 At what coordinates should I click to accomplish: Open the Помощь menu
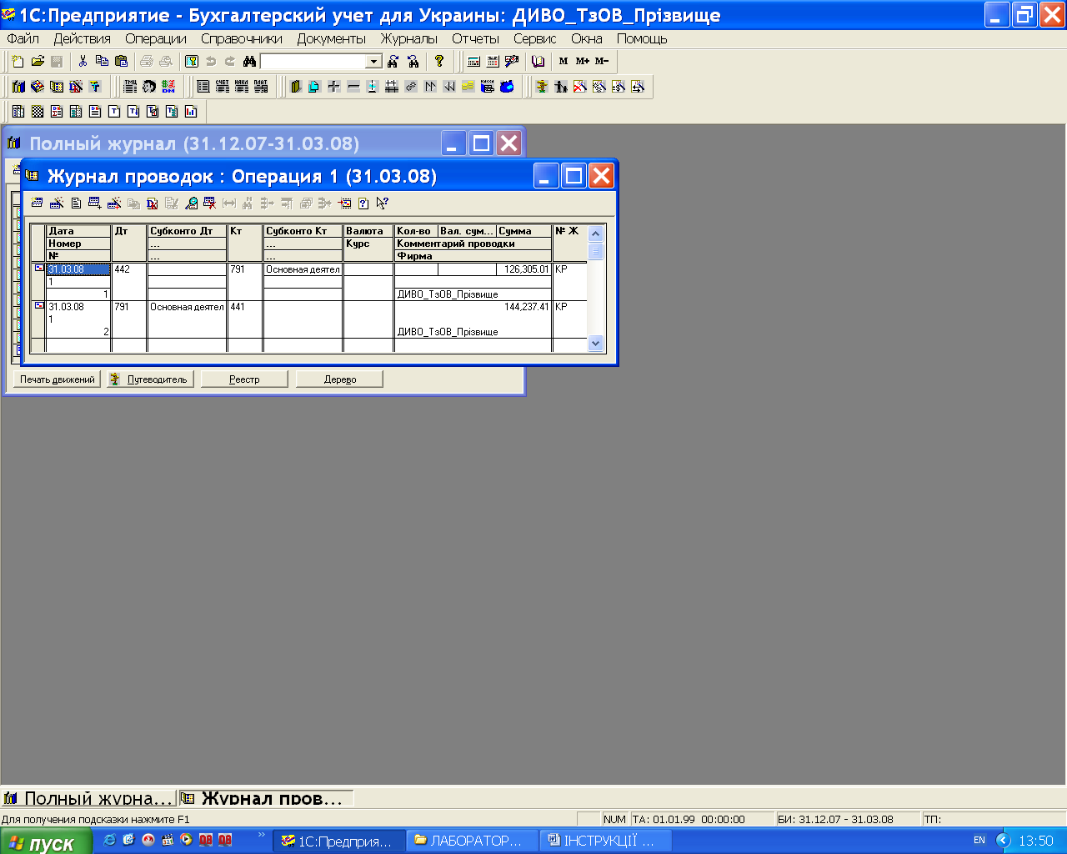(642, 38)
